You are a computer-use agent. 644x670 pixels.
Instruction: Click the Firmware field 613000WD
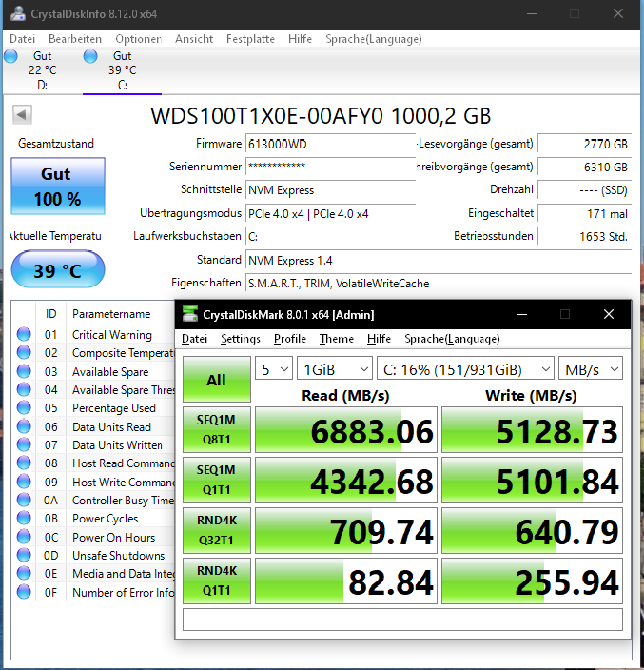click(x=330, y=144)
